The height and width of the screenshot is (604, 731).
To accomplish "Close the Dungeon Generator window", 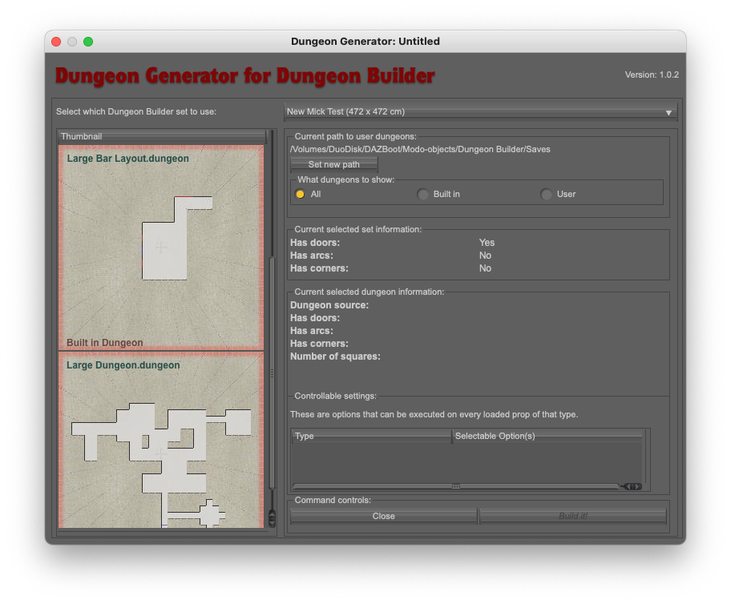I will click(x=56, y=42).
